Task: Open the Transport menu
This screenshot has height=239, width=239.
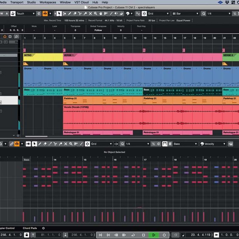Action: pyautogui.click(x=17, y=2)
